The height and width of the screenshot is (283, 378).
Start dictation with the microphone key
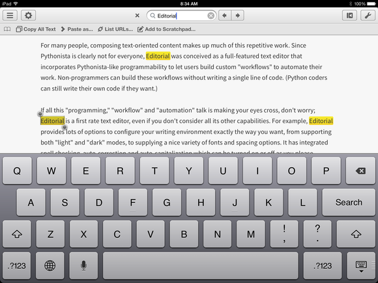point(83,265)
